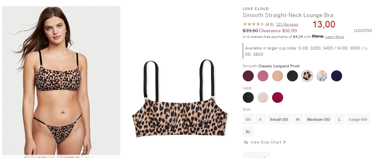The image size is (377, 158).
Task: Select the navy blue color swatch
Action: (337, 76)
